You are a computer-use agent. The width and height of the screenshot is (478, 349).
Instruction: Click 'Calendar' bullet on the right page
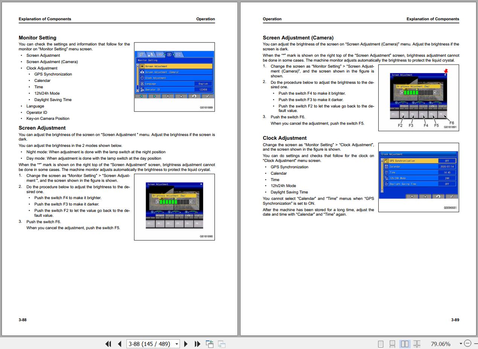279,173
